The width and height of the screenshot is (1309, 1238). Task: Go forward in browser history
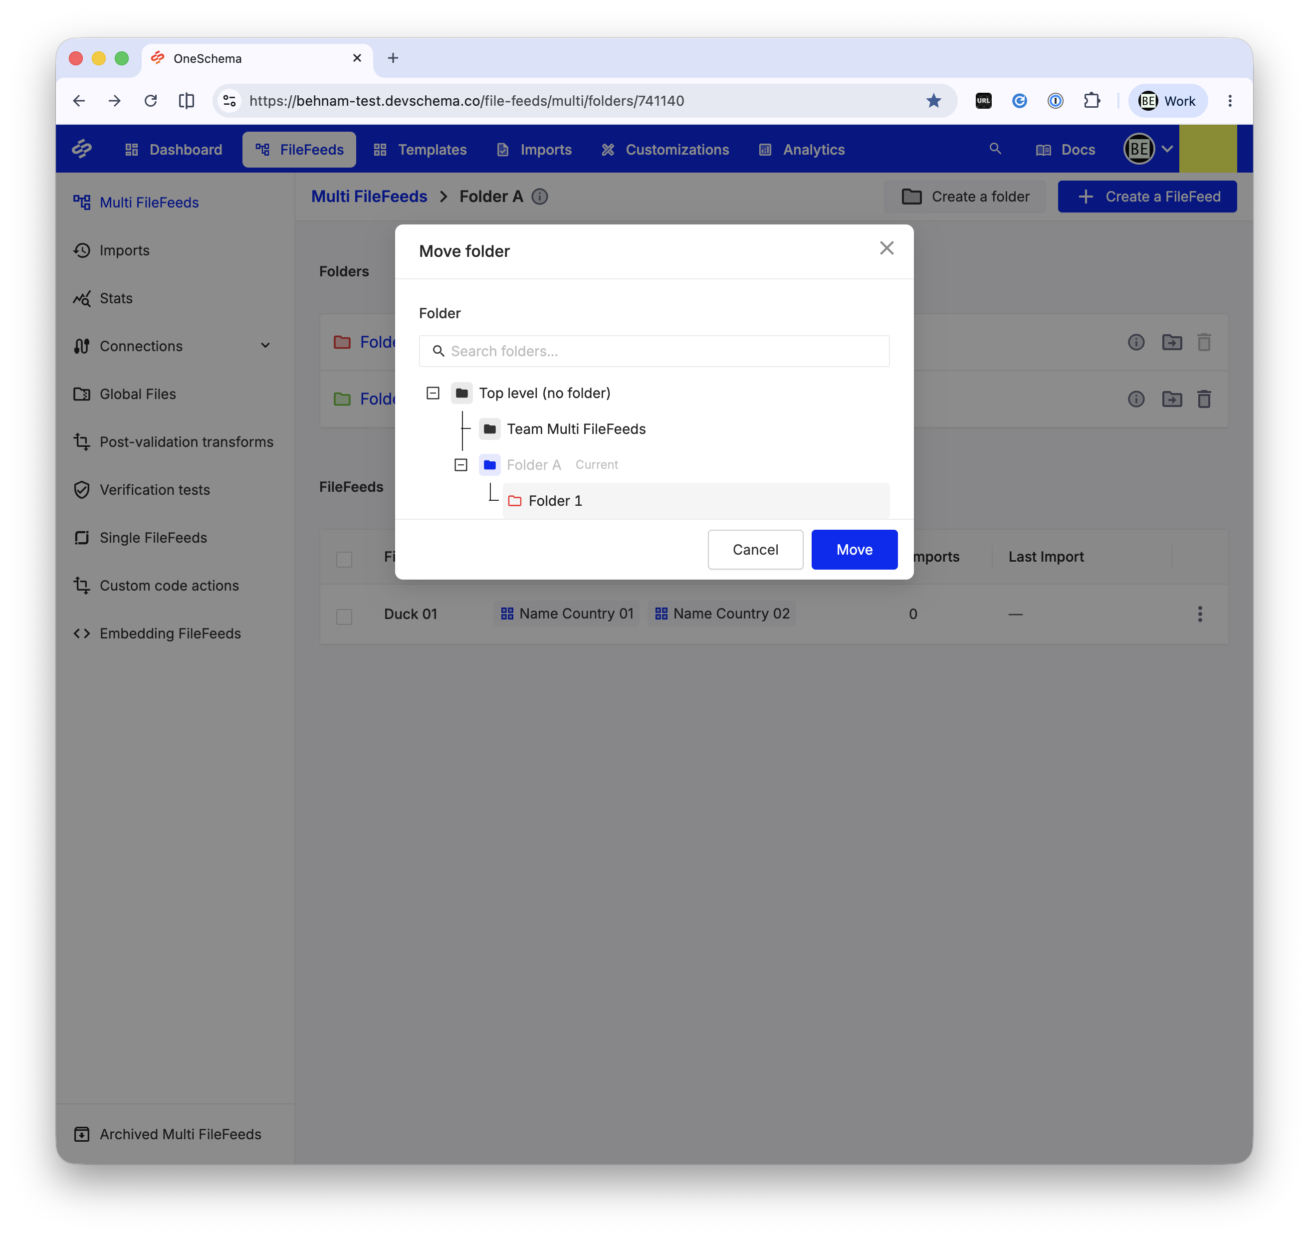pyautogui.click(x=115, y=101)
